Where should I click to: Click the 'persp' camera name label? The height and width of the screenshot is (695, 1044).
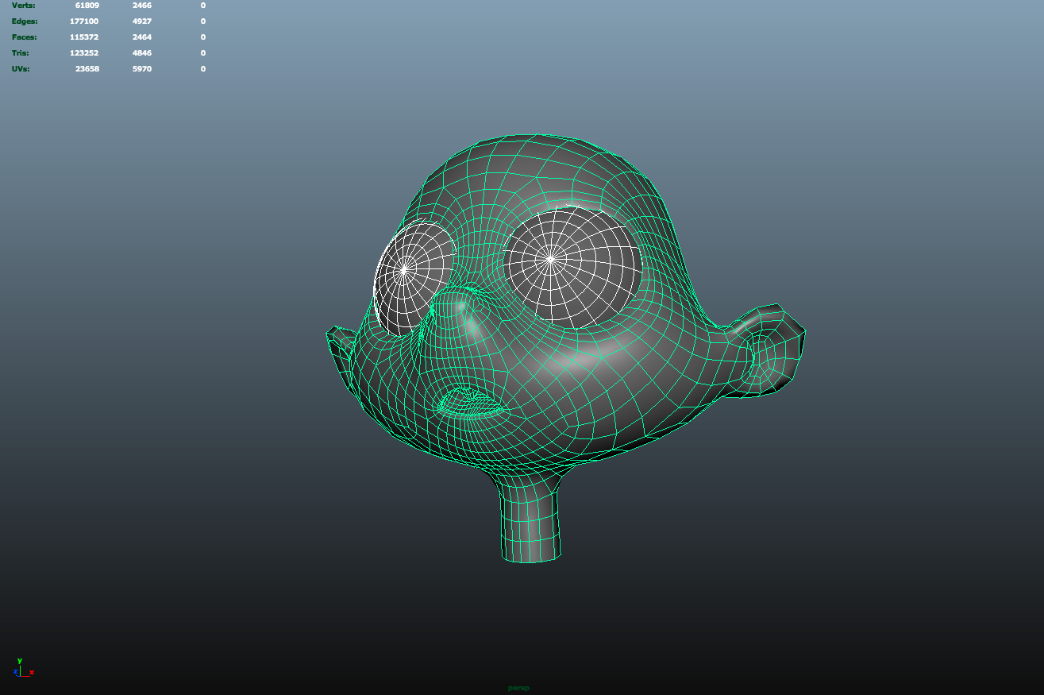(518, 688)
